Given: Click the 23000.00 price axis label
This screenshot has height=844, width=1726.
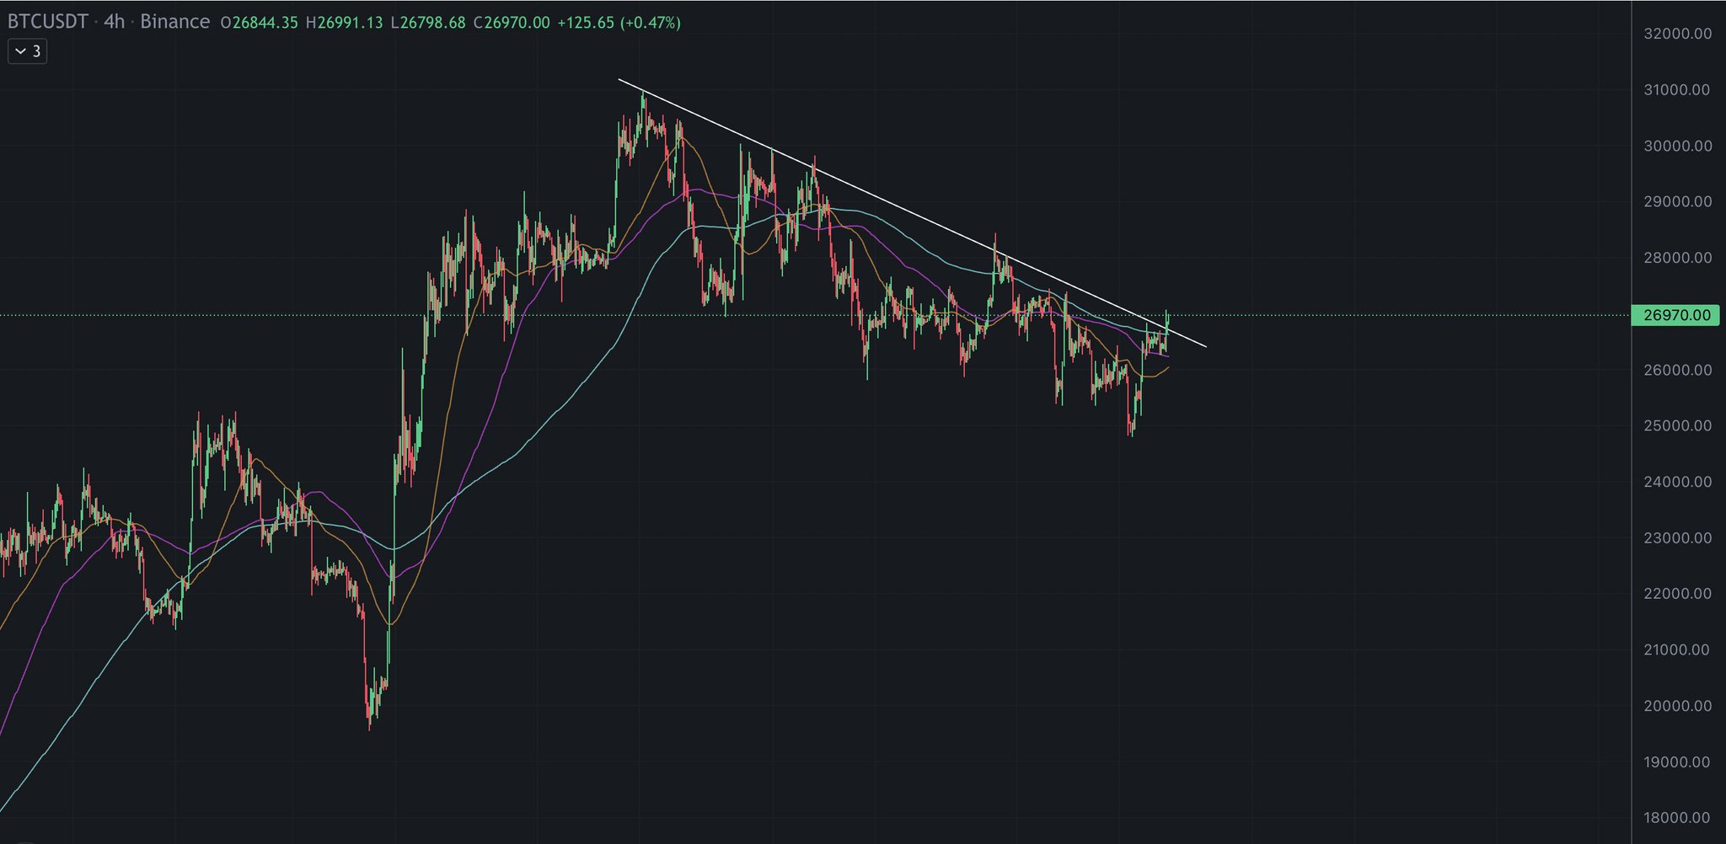Looking at the screenshot, I should point(1677,537).
